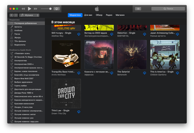
Task: Click the Apple logo in the display
Action: [97, 9]
